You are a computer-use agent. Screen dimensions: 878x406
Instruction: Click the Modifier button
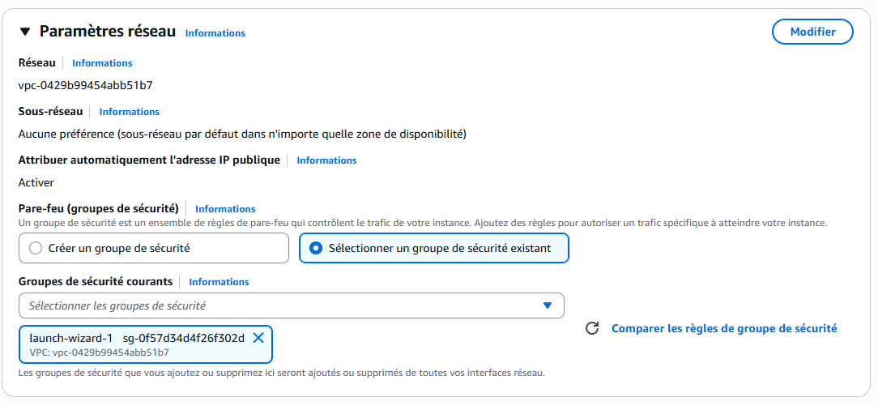tap(812, 32)
